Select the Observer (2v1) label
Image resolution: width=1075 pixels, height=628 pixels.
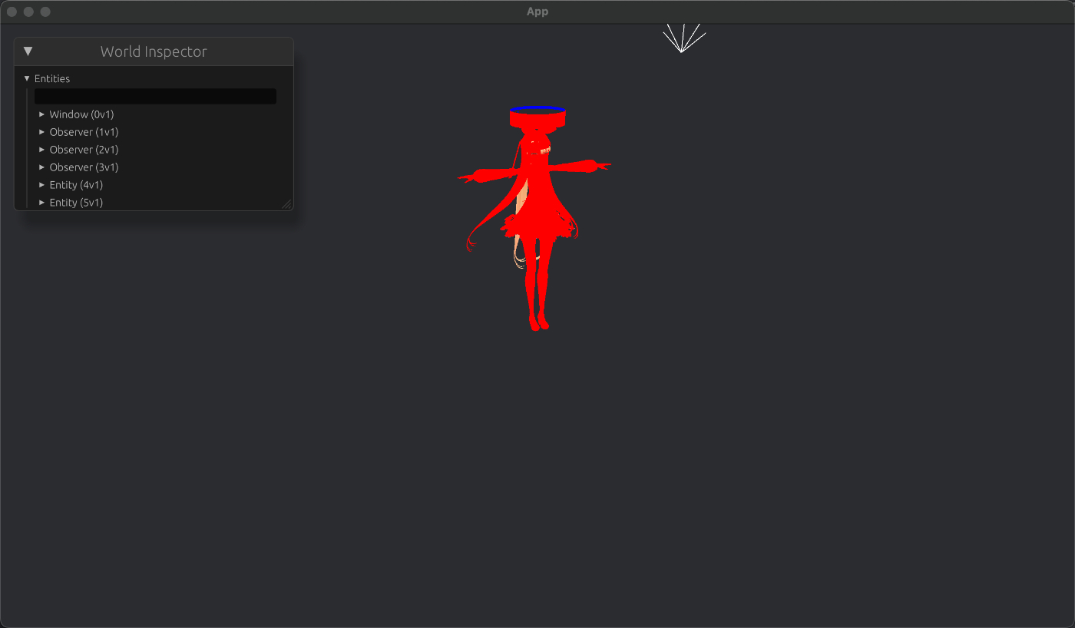(84, 150)
